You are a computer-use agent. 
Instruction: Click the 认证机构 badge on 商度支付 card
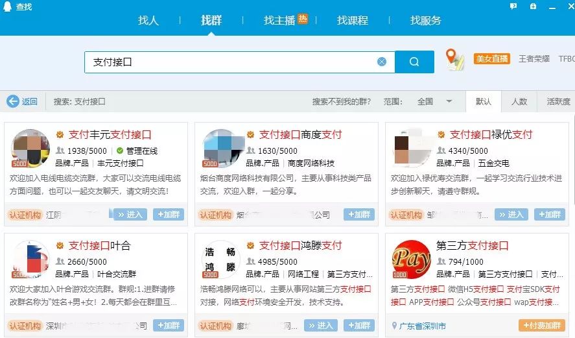tap(216, 215)
